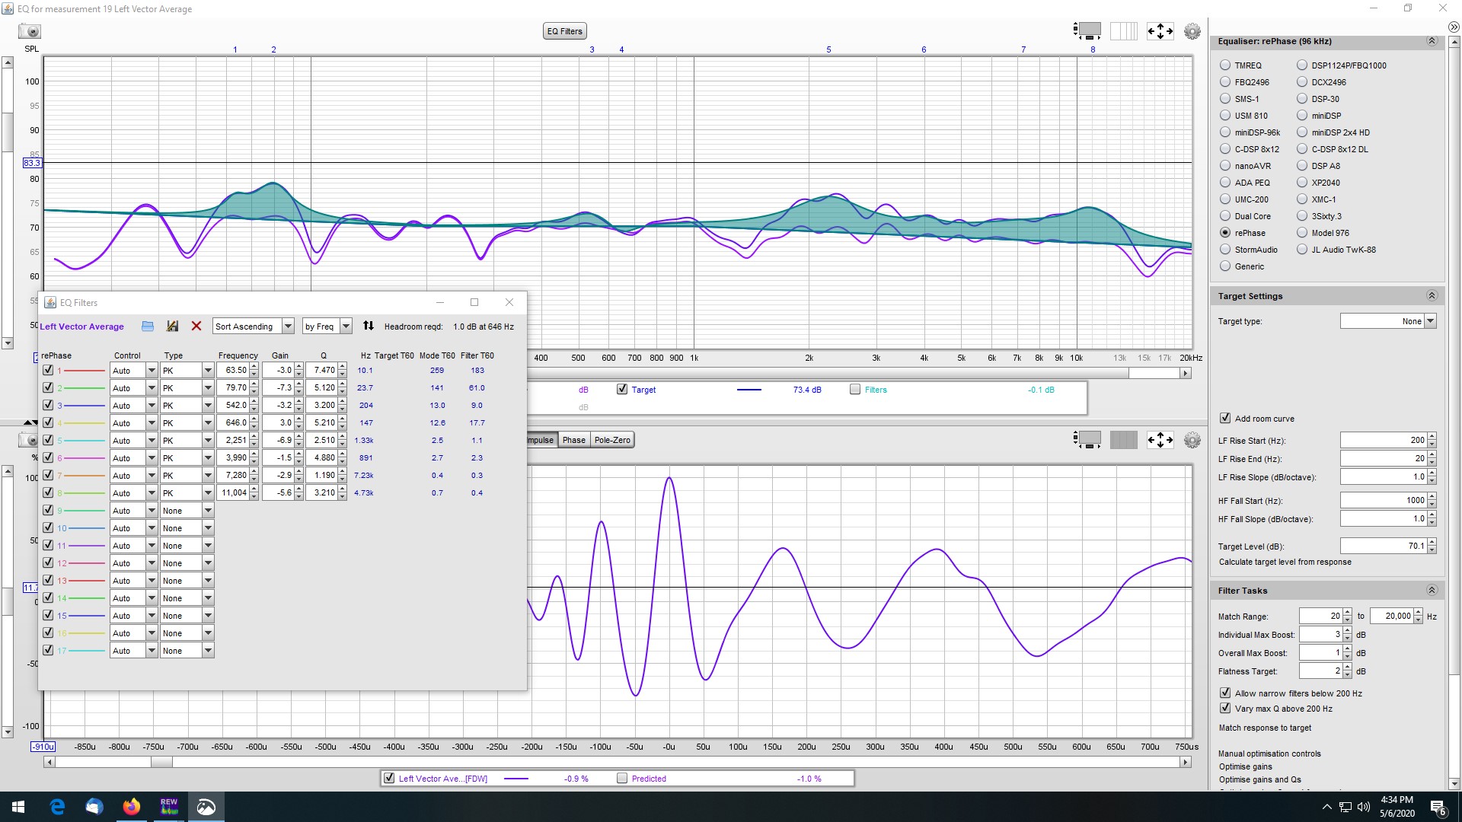Uncheck the Add room curve checkbox
Image resolution: width=1462 pixels, height=822 pixels.
1225,418
